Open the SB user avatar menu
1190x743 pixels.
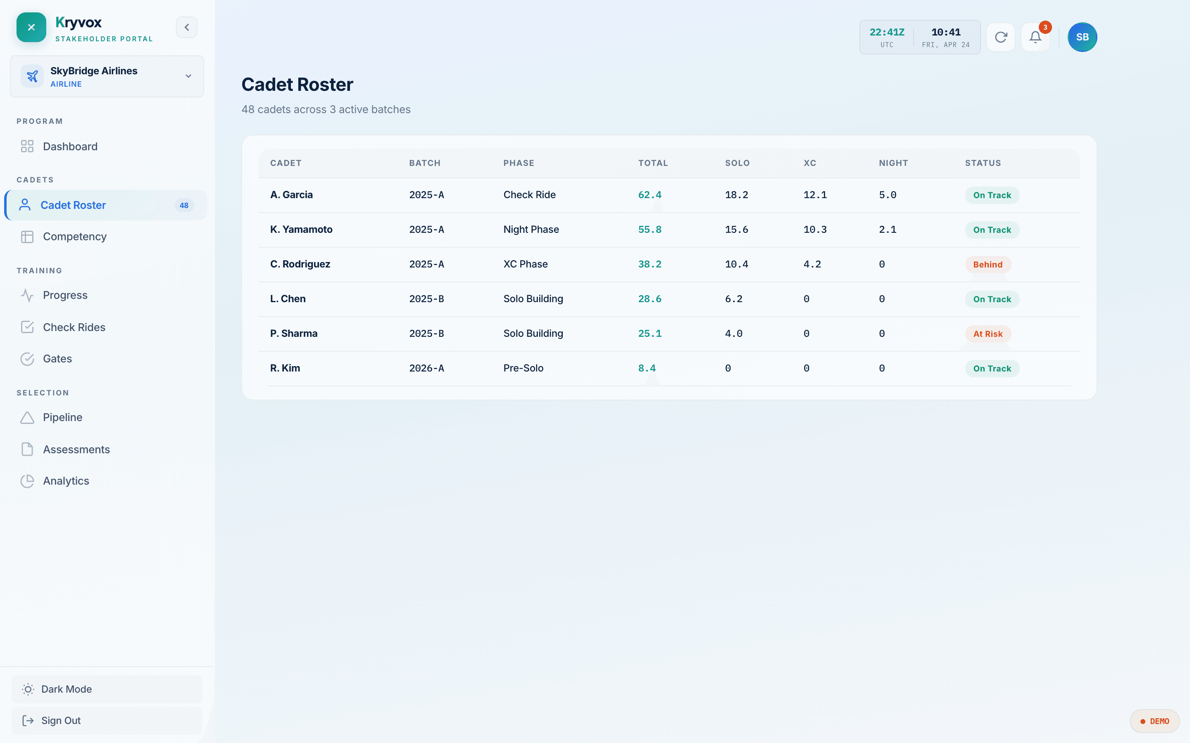point(1082,37)
